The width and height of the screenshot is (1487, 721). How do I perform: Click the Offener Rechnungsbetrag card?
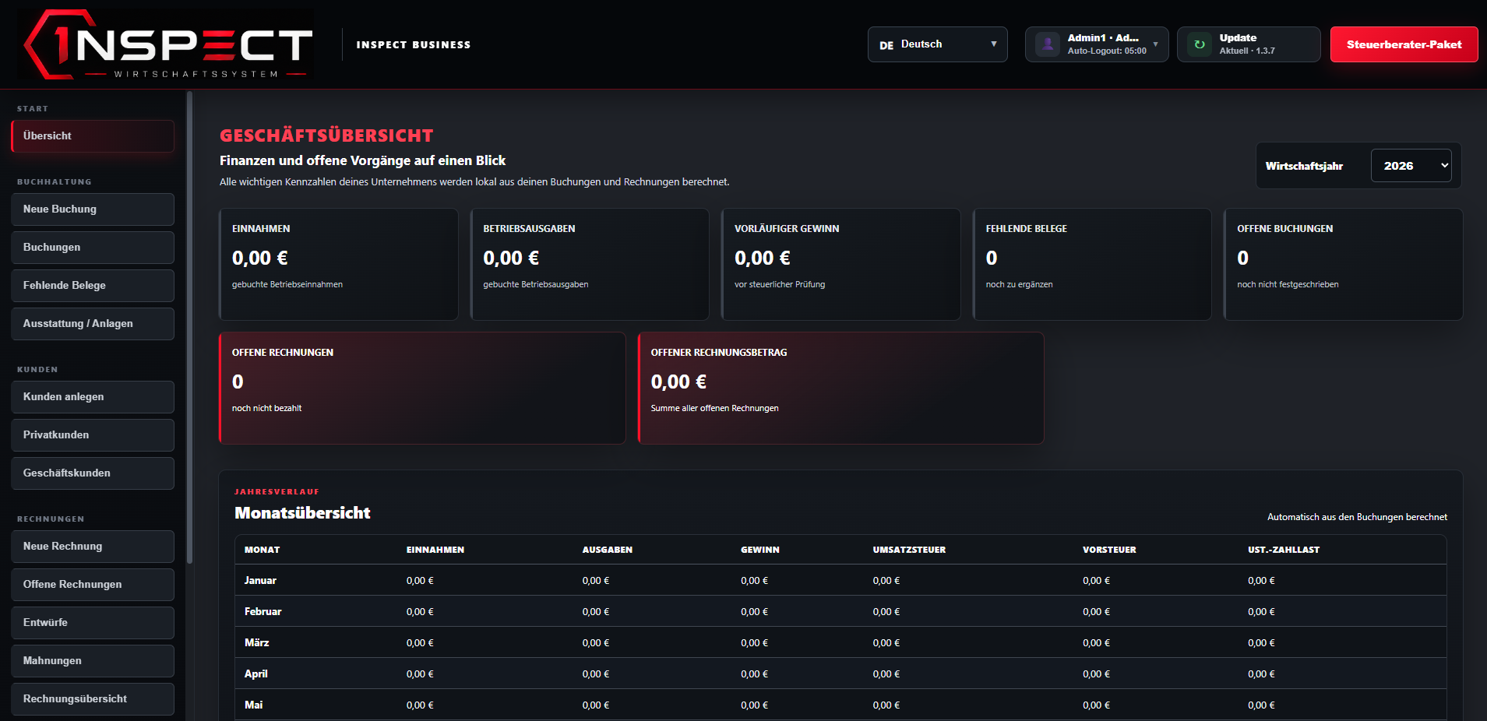[x=841, y=389]
